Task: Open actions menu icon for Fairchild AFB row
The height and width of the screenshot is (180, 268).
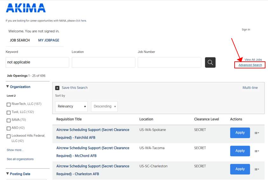Action: point(257,133)
